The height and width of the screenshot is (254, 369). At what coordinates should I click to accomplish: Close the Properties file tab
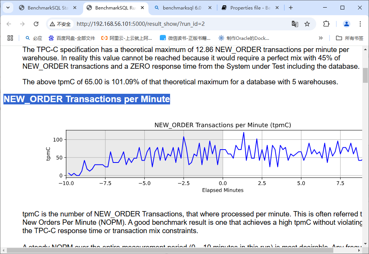[277, 8]
